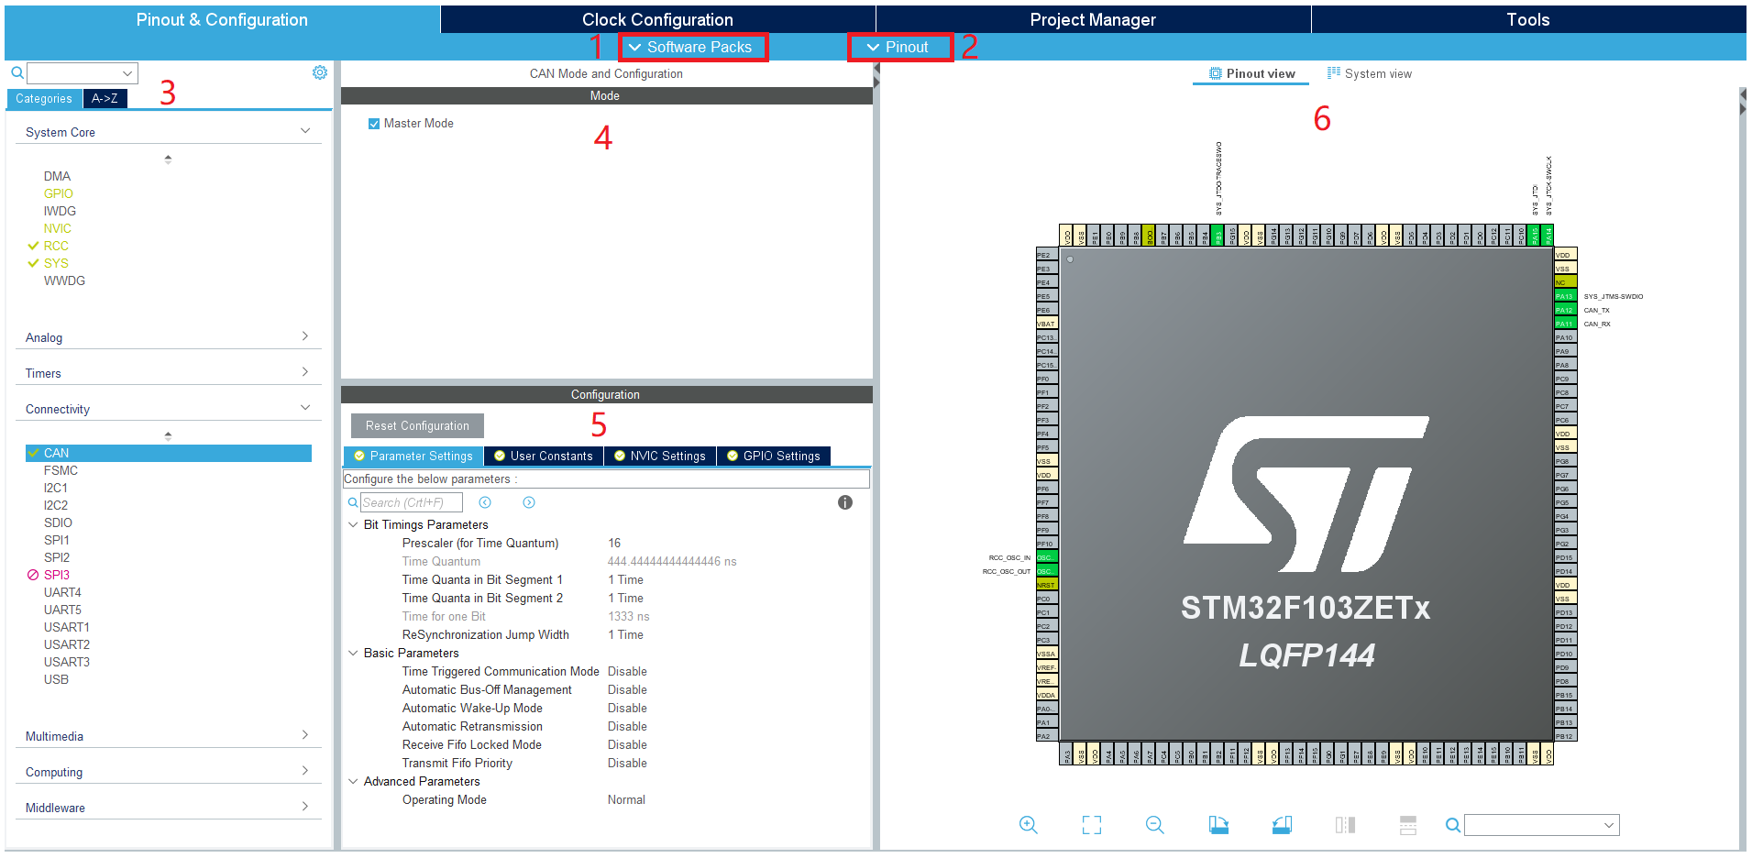The image size is (1752, 858).
Task: Open the Tools tab
Action: click(x=1528, y=19)
